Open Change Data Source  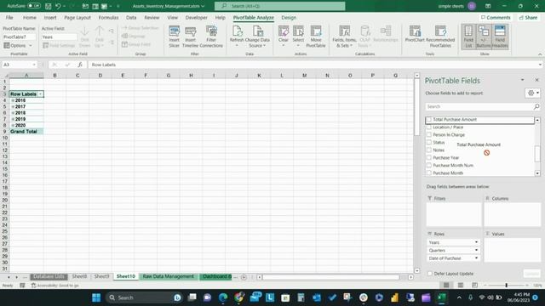(257, 37)
